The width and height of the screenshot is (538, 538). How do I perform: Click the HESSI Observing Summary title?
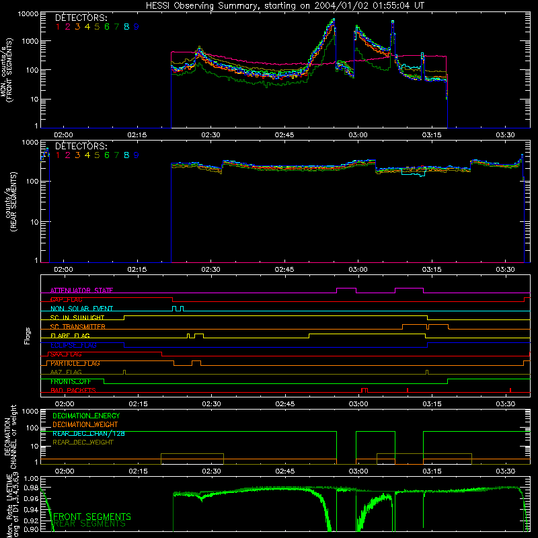click(284, 6)
